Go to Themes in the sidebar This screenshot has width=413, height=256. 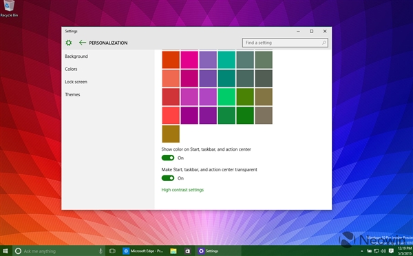pos(72,94)
